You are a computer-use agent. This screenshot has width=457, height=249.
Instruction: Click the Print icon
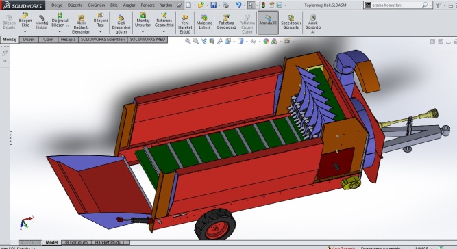226,5
